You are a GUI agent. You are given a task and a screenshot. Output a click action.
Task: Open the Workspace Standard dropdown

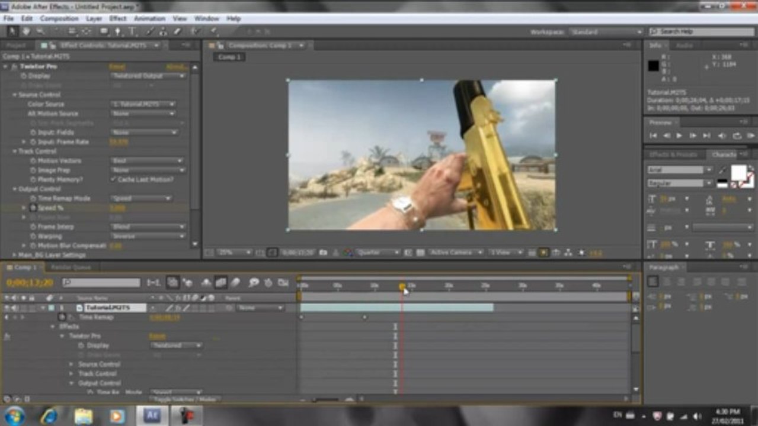(x=606, y=32)
